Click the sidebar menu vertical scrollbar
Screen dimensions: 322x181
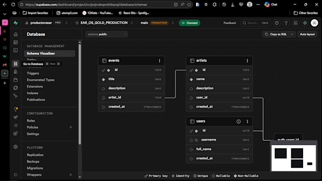pos(80,94)
